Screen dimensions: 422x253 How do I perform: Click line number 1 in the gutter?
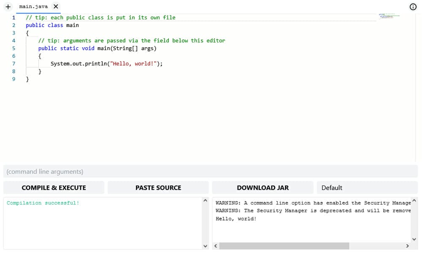coord(14,17)
